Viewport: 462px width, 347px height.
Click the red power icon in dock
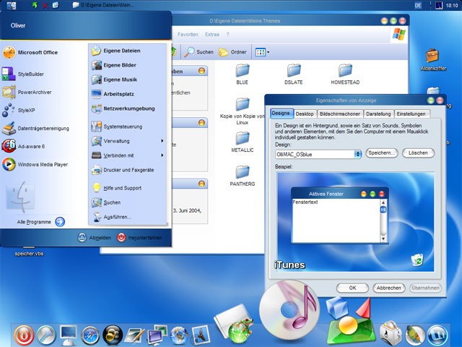24,335
